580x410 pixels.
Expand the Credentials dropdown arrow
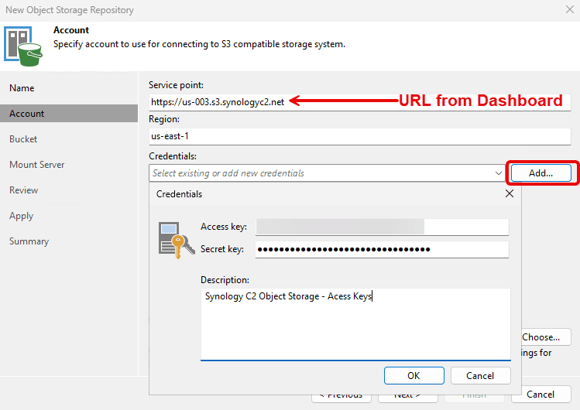click(x=498, y=173)
